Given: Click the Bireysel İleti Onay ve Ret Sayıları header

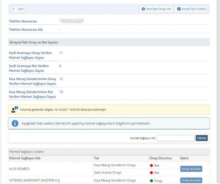Looking at the screenshot, I should point(34,42).
